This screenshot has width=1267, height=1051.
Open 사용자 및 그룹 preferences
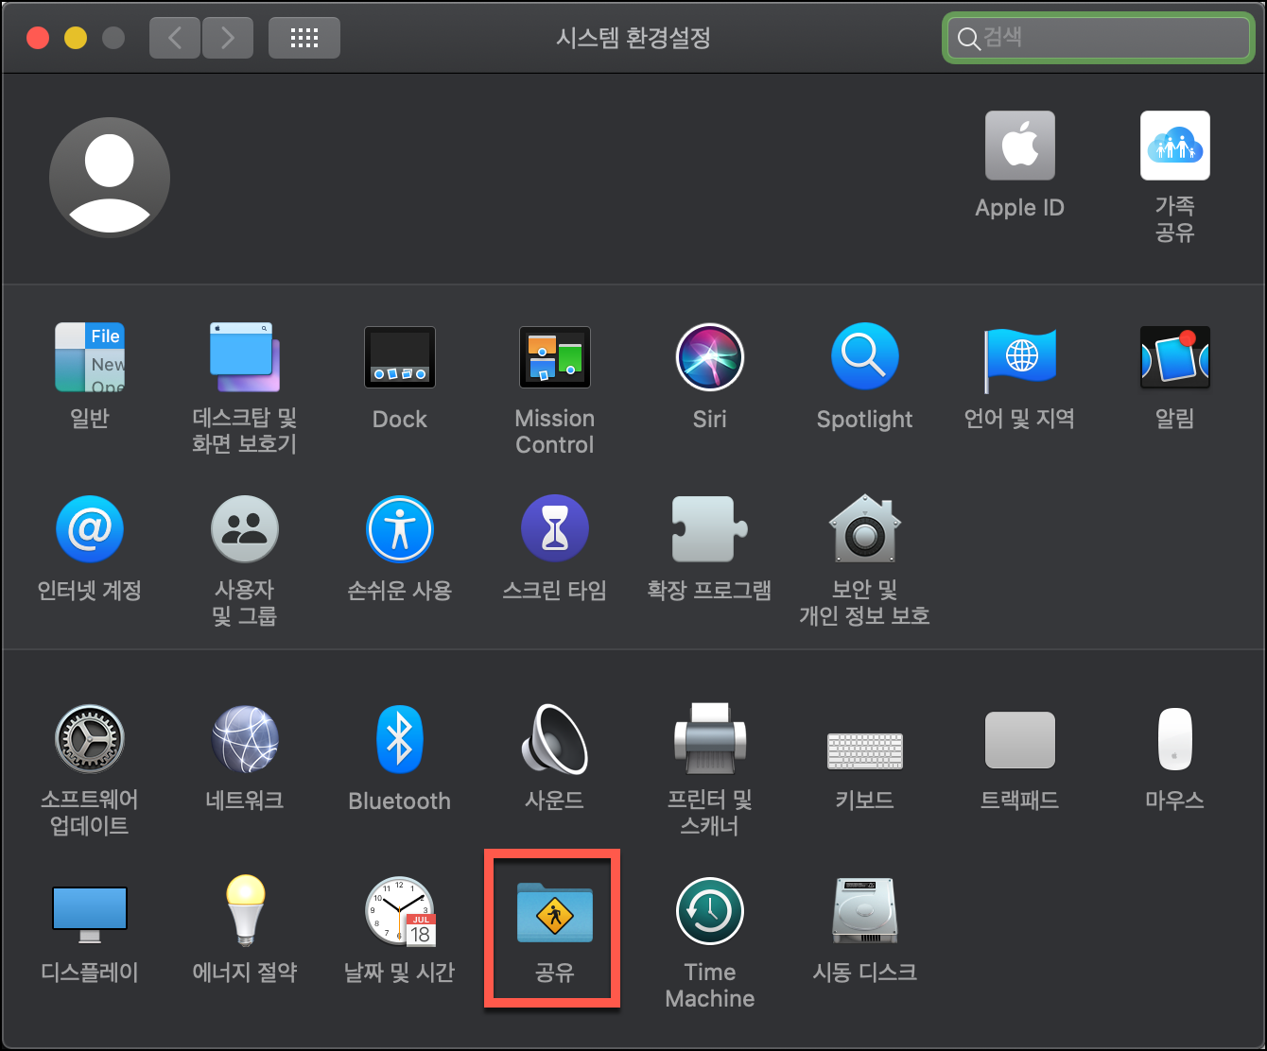(245, 528)
